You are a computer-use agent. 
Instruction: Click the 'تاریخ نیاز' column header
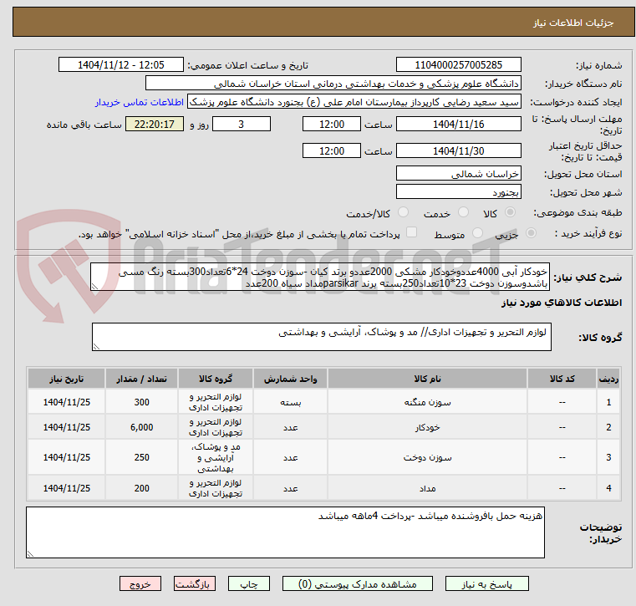pos(67,379)
